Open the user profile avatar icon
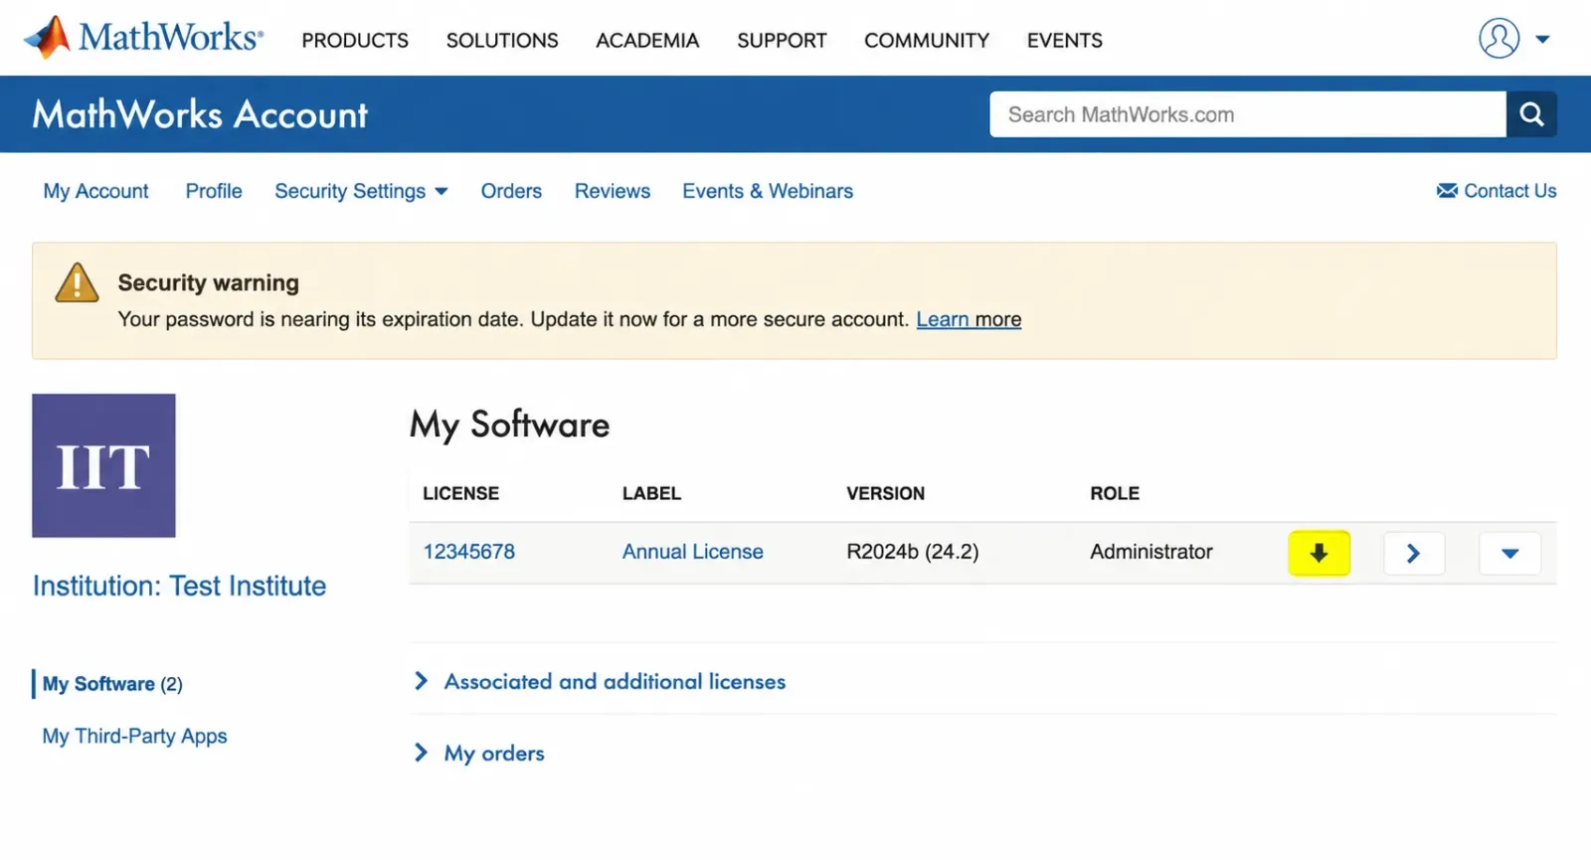The height and width of the screenshot is (860, 1591). 1499,39
